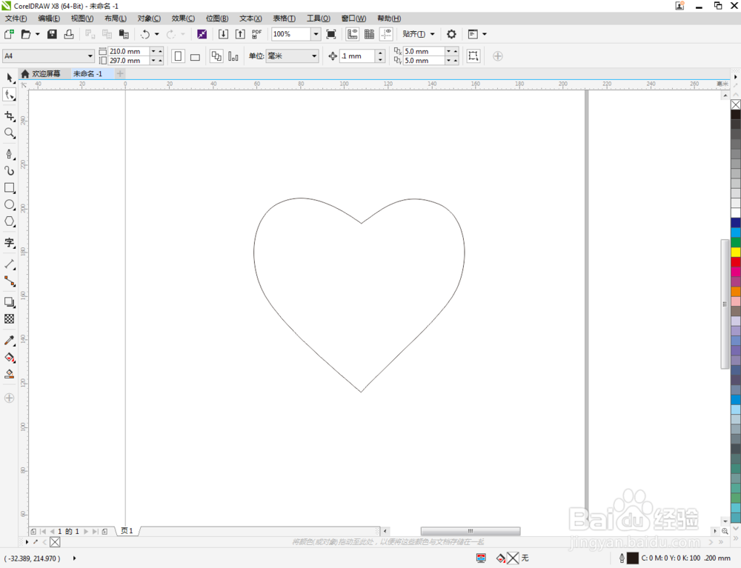Open the 效果 menu
Viewport: 741px width, 568px height.
click(x=183, y=19)
